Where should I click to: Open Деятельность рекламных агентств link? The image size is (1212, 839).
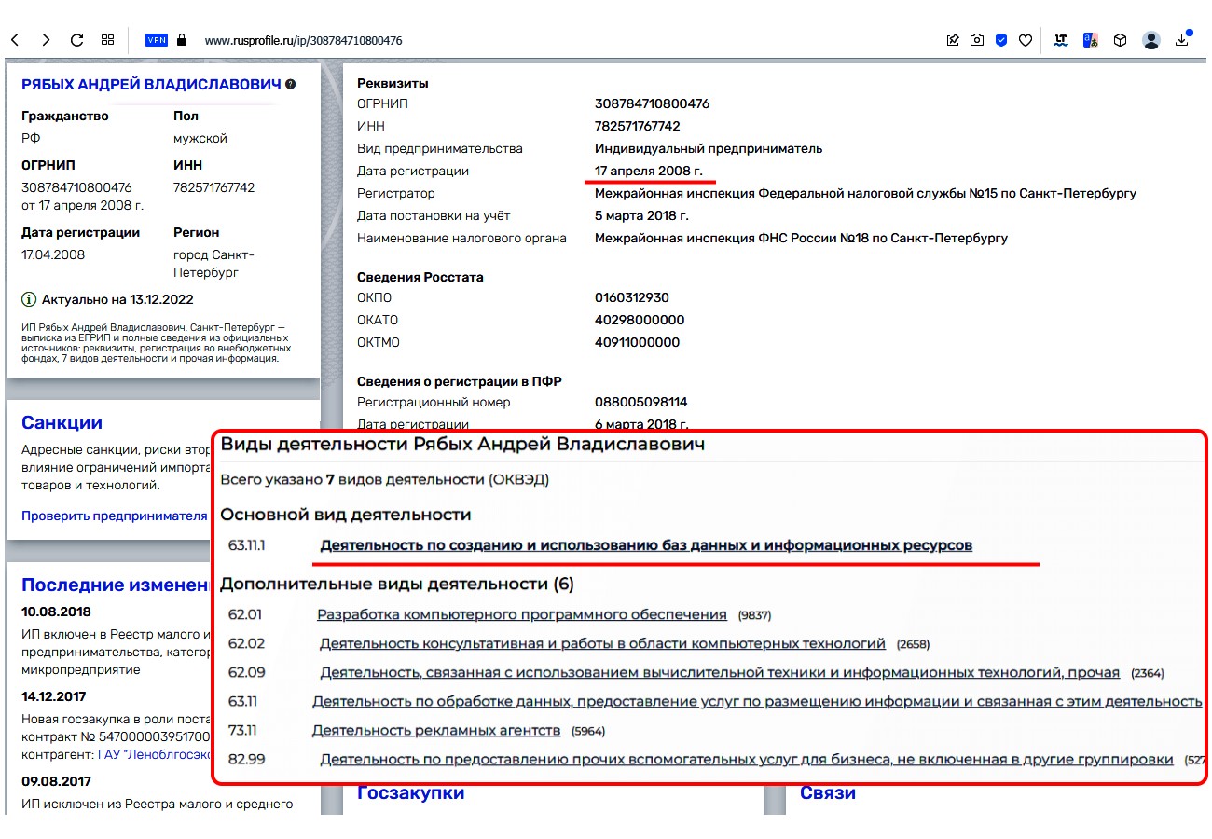(436, 730)
